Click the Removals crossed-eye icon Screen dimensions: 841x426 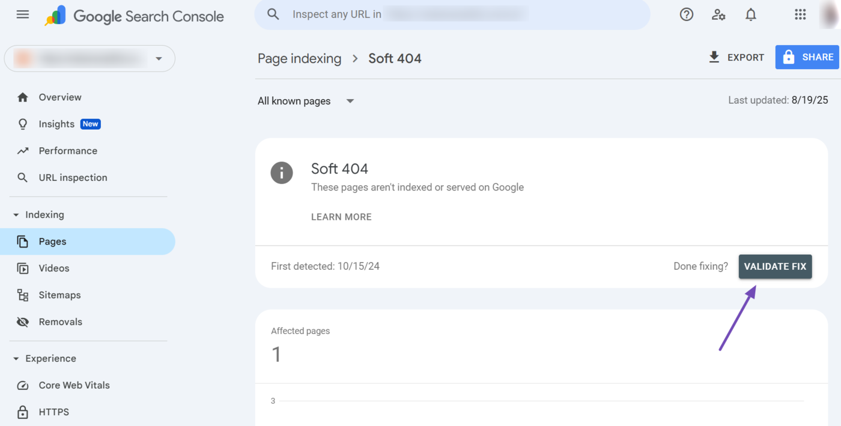[x=23, y=322]
